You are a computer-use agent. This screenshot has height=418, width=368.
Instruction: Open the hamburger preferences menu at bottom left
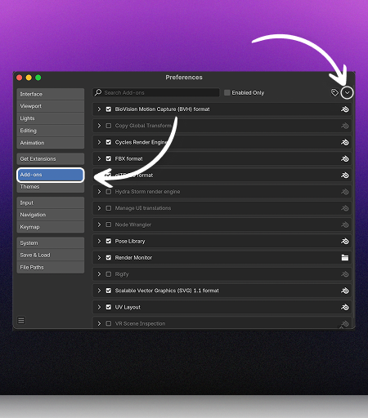(21, 320)
